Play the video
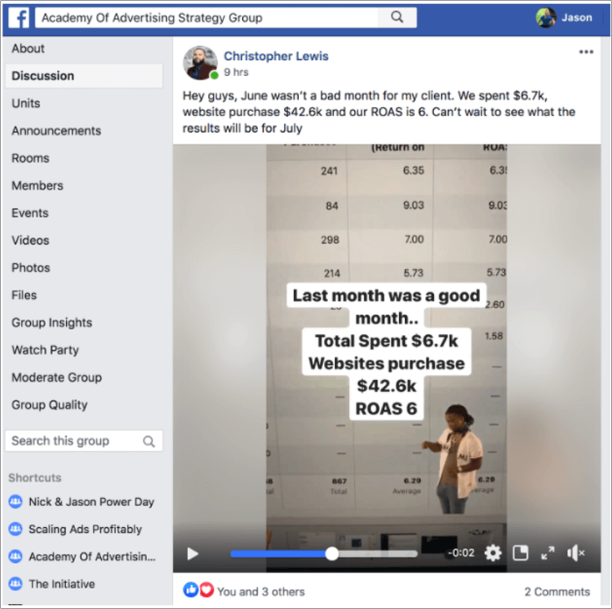Screen dimensions: 612x609 point(192,554)
